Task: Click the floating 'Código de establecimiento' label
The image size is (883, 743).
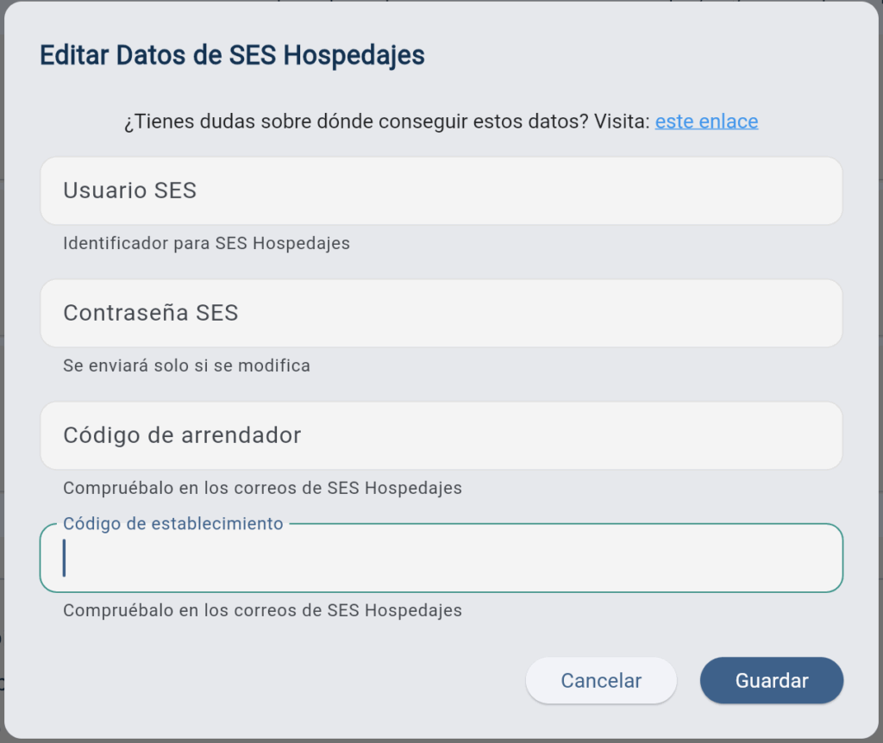Action: (x=172, y=523)
